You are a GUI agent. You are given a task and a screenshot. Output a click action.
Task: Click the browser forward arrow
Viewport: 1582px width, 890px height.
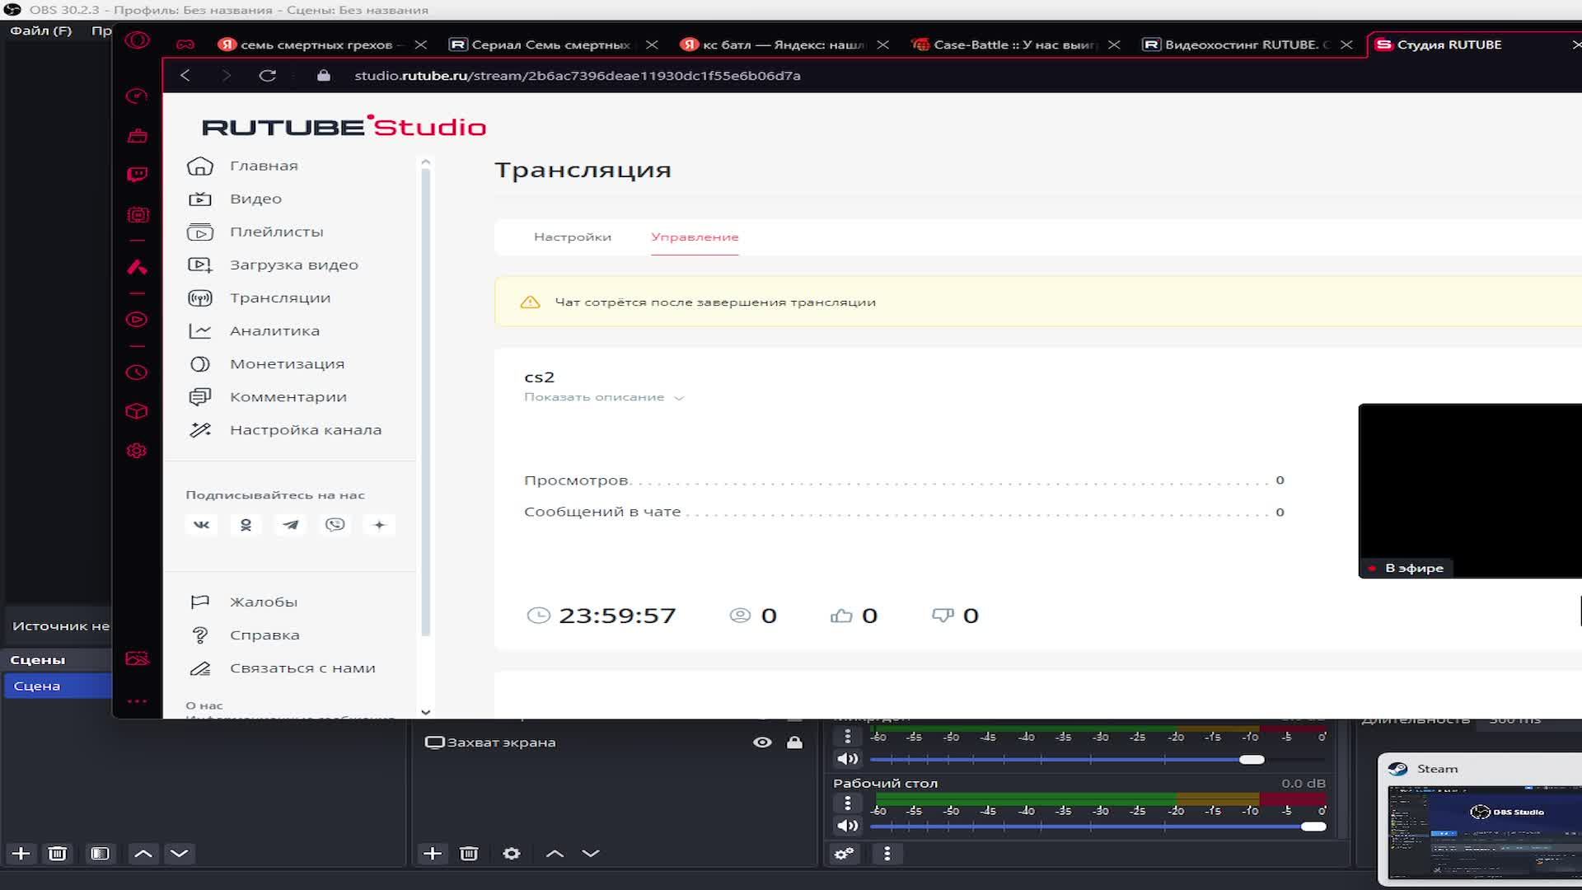coord(227,75)
